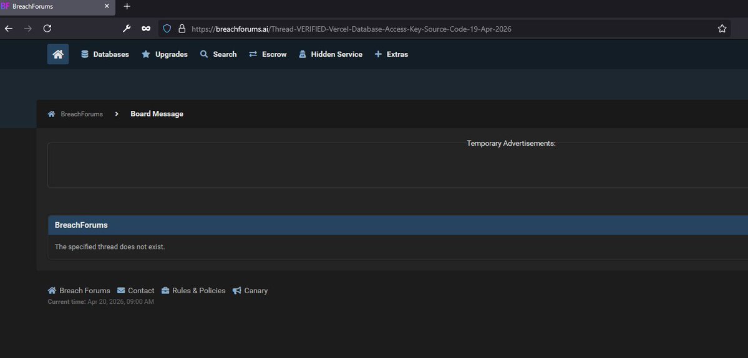
Task: Bookmark this page with the star icon
Action: (x=722, y=29)
